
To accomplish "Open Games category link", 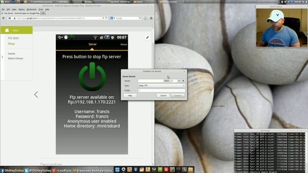I will point(12,53).
